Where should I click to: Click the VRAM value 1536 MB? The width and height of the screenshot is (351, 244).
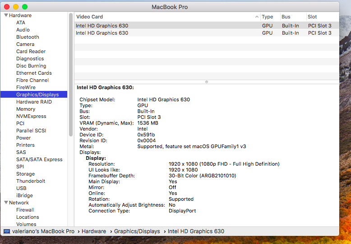click(x=148, y=123)
